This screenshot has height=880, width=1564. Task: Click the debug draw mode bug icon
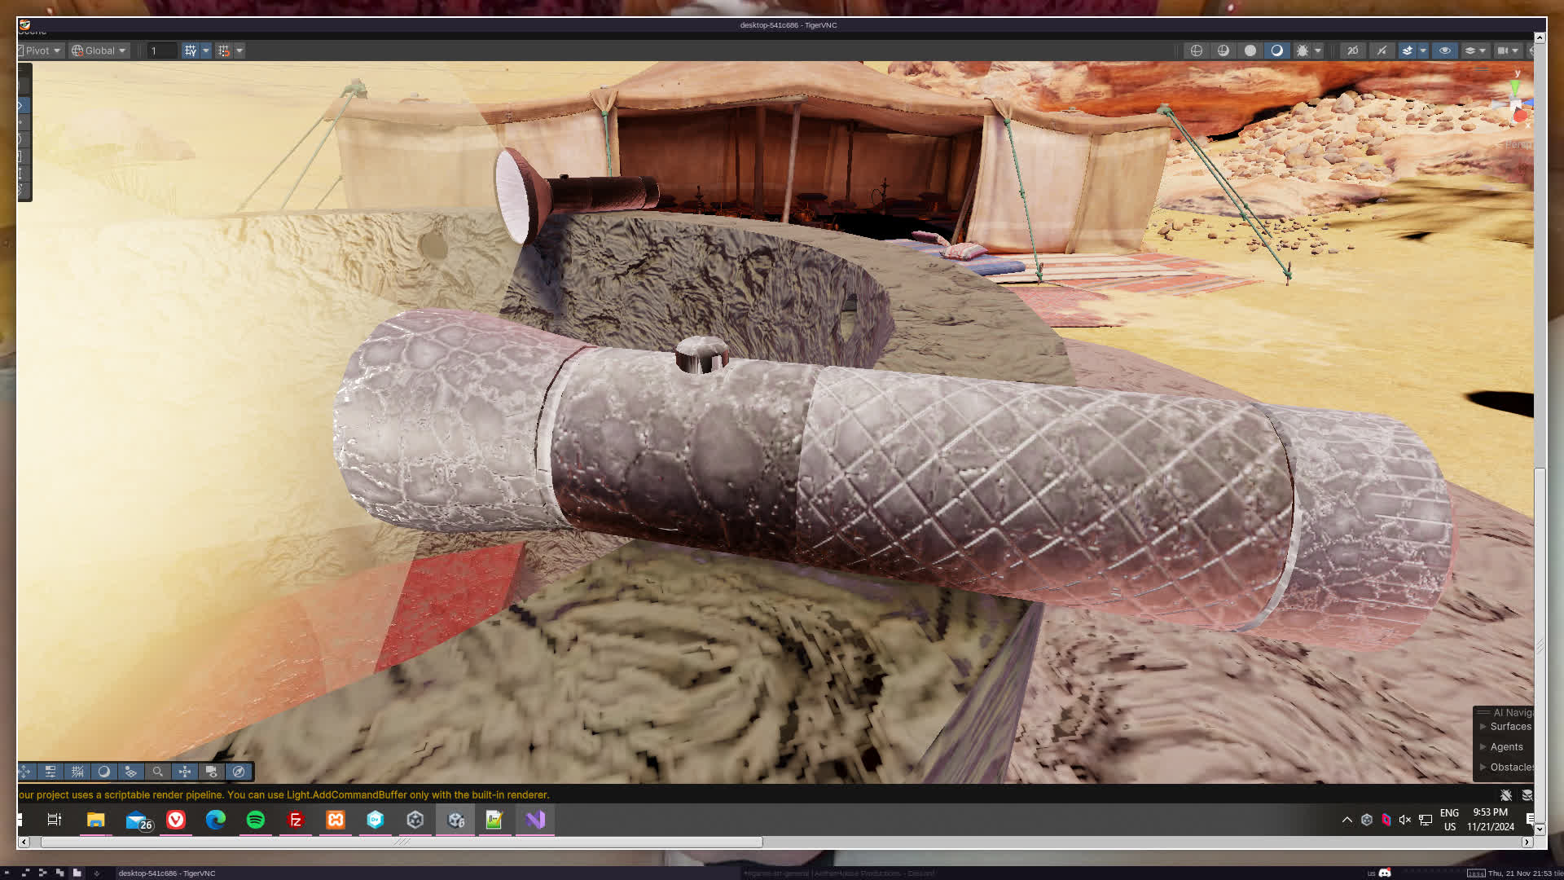(1303, 51)
